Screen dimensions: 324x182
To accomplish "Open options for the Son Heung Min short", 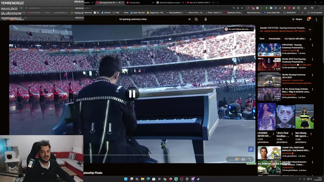I will coord(311,134).
